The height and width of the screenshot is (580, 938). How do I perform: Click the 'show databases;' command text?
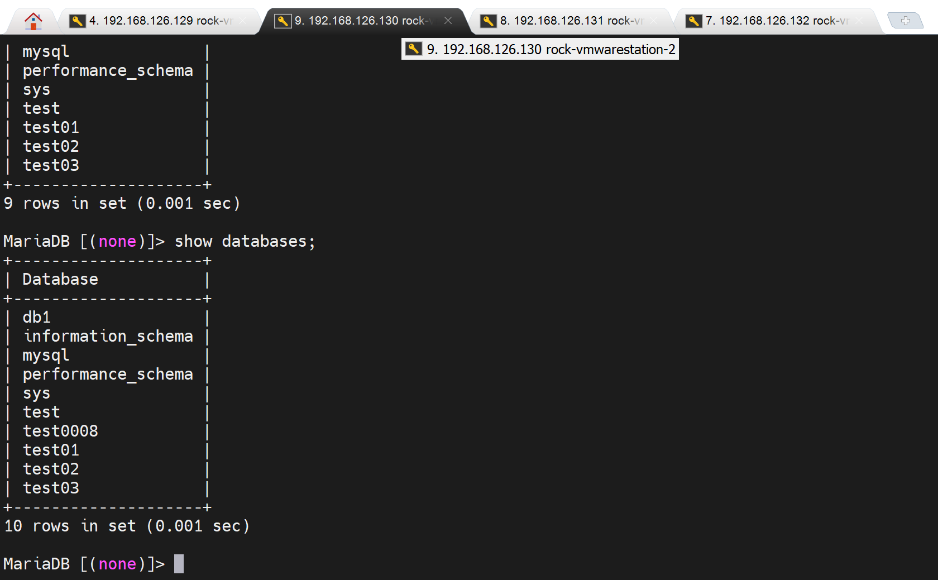click(x=245, y=241)
